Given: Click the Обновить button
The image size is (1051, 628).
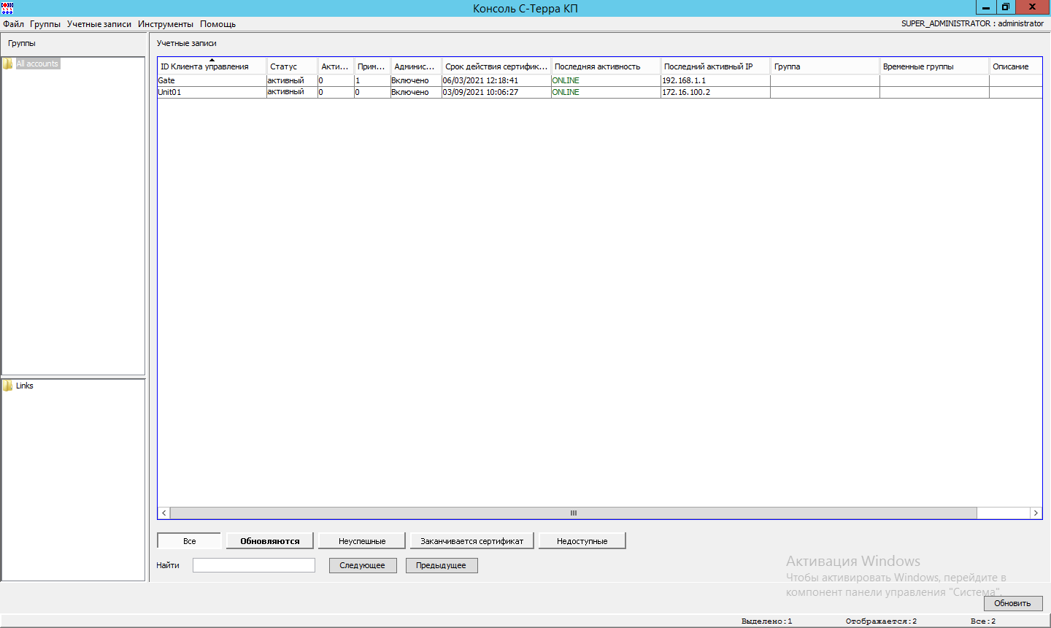Looking at the screenshot, I should (1013, 603).
